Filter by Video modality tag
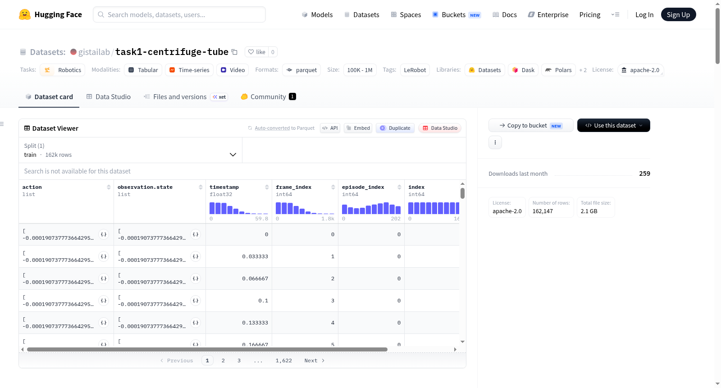 [233, 70]
